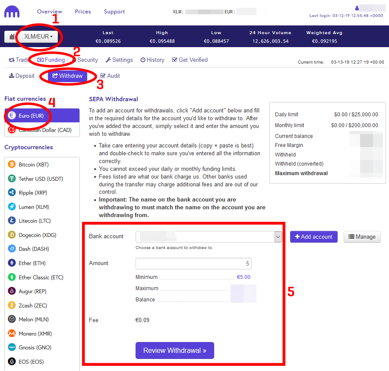This screenshot has height=371, width=389.
Task: Switch to the Funding tab
Action: [x=51, y=60]
